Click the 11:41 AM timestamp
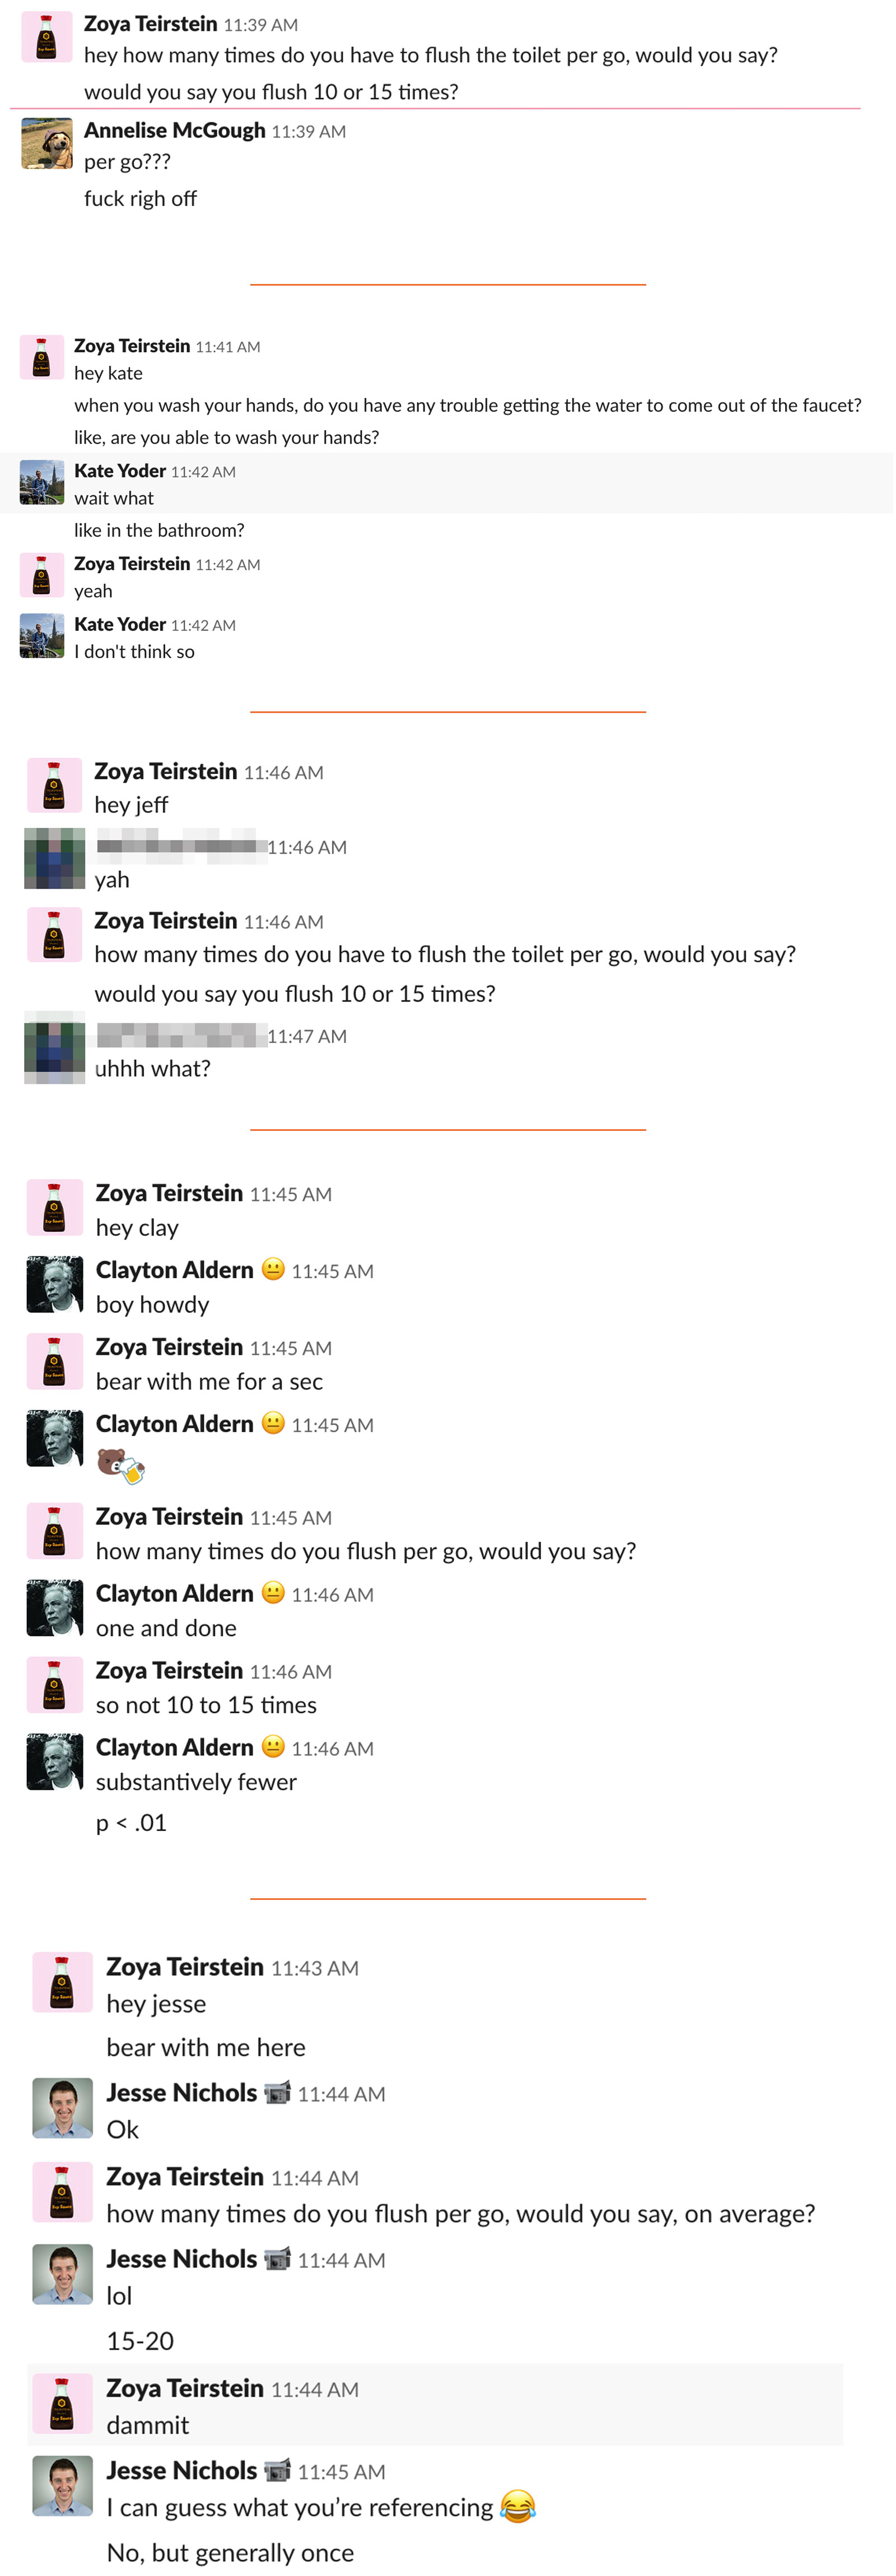The width and height of the screenshot is (896, 2576). tap(227, 347)
